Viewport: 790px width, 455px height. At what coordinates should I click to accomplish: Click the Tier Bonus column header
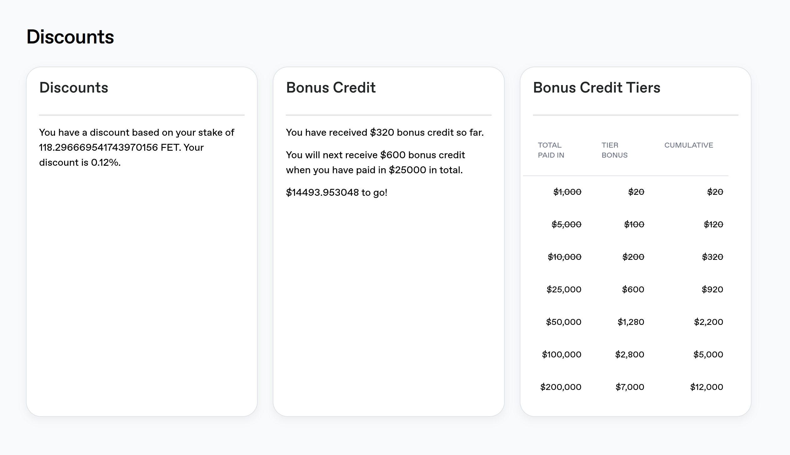614,150
